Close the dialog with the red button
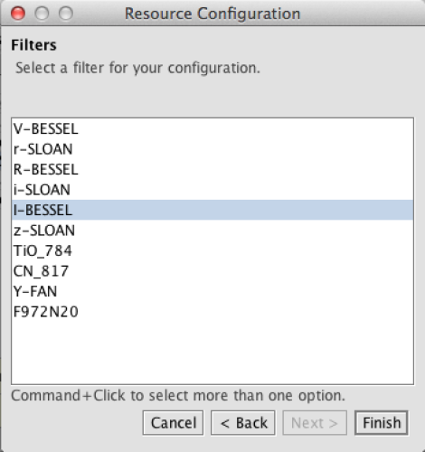 pos(18,14)
